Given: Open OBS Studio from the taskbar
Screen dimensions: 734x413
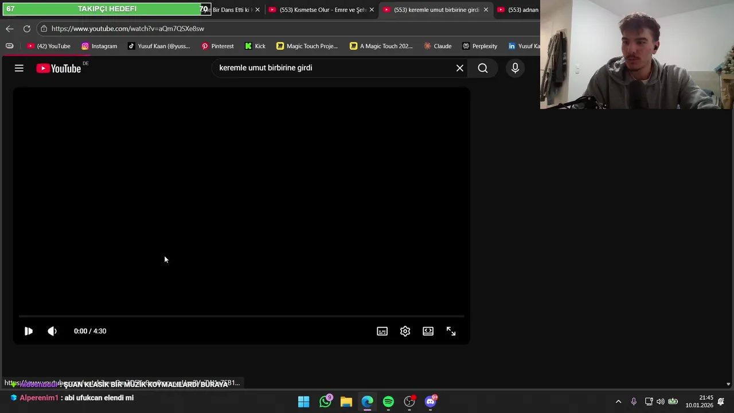Looking at the screenshot, I should tap(409, 402).
